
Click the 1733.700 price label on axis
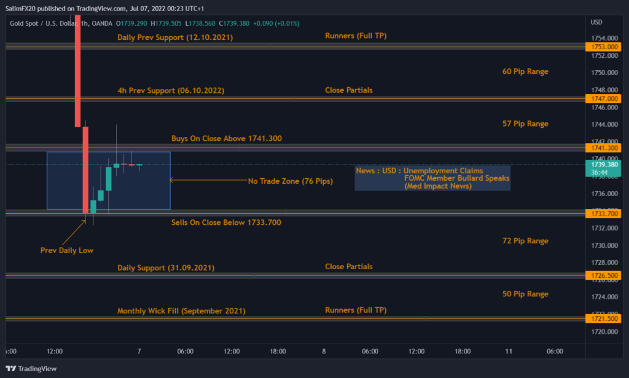(x=605, y=213)
